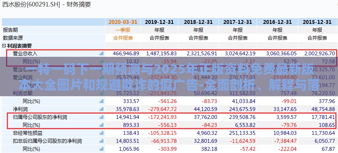The width and height of the screenshot is (338, 153).
Task: Click the 净利润 value 35,978.63
Action: (128, 109)
